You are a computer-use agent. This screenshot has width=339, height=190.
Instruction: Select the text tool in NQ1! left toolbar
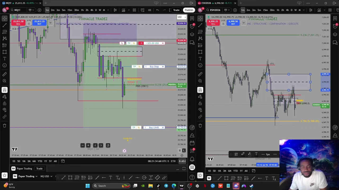point(5,59)
